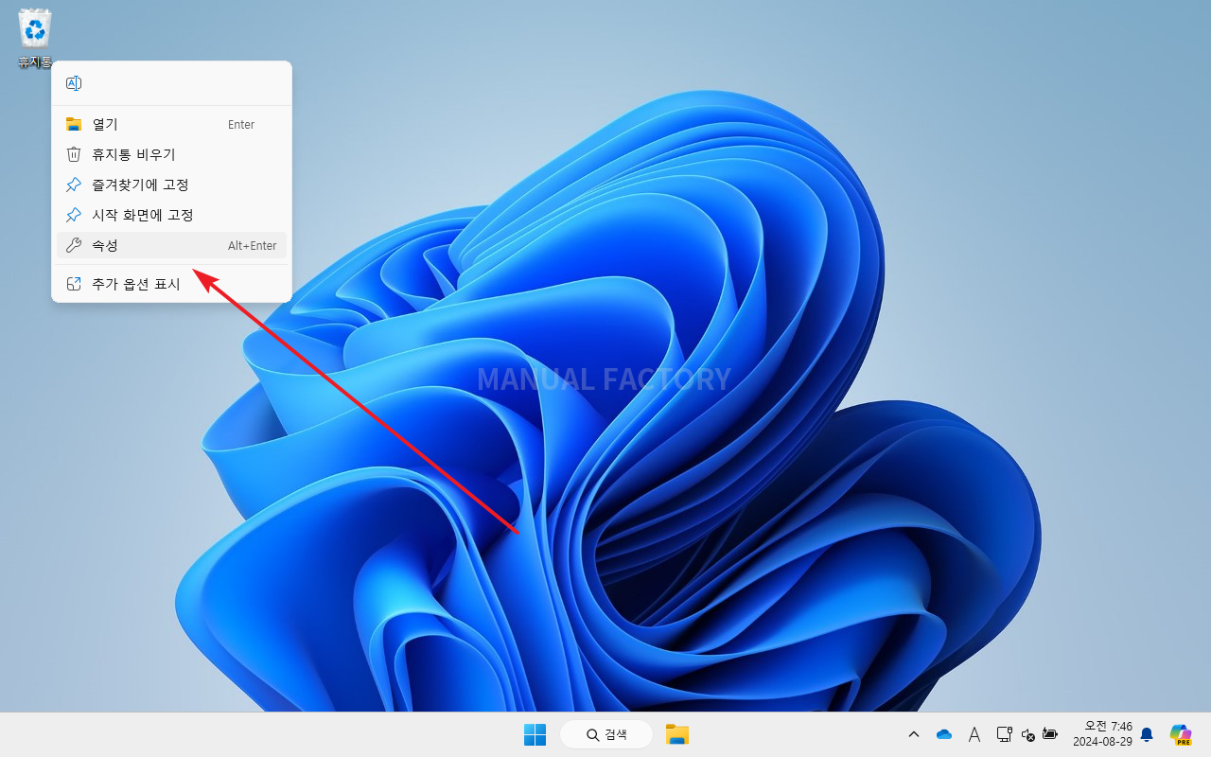
Task: Click the 검색 search box on the taskbar
Action: (606, 734)
